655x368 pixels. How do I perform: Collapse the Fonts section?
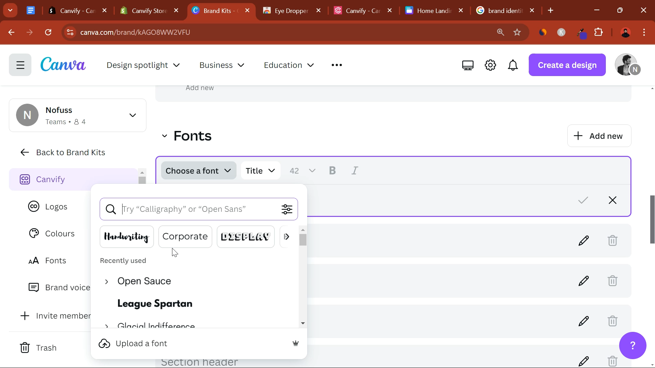[164, 136]
